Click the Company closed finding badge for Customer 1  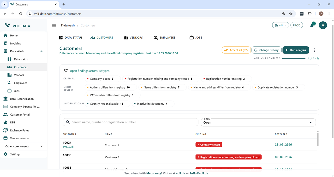209,145
